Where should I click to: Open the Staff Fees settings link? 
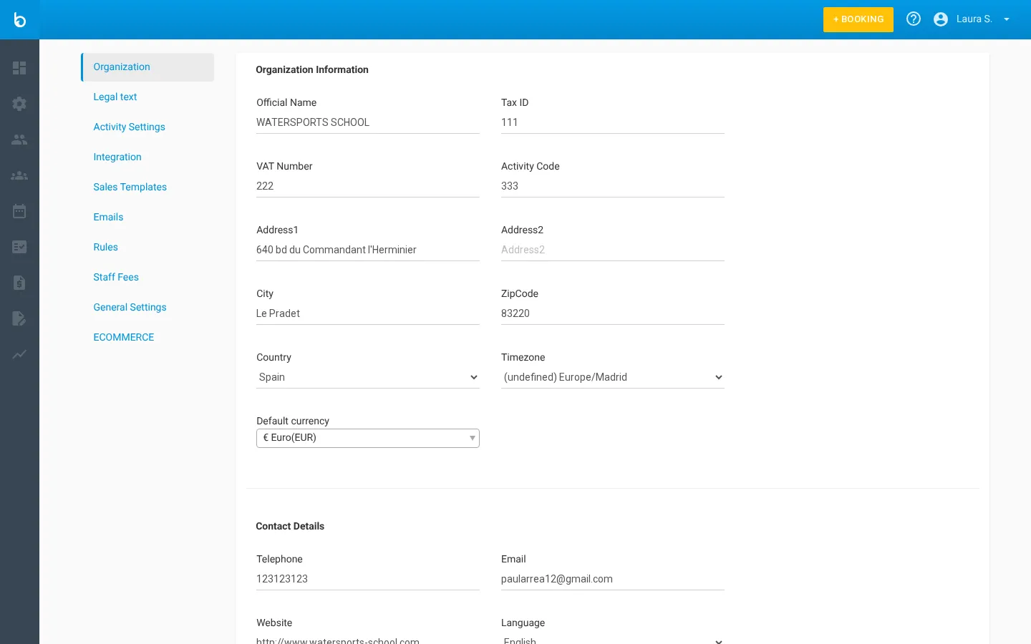[x=116, y=277]
